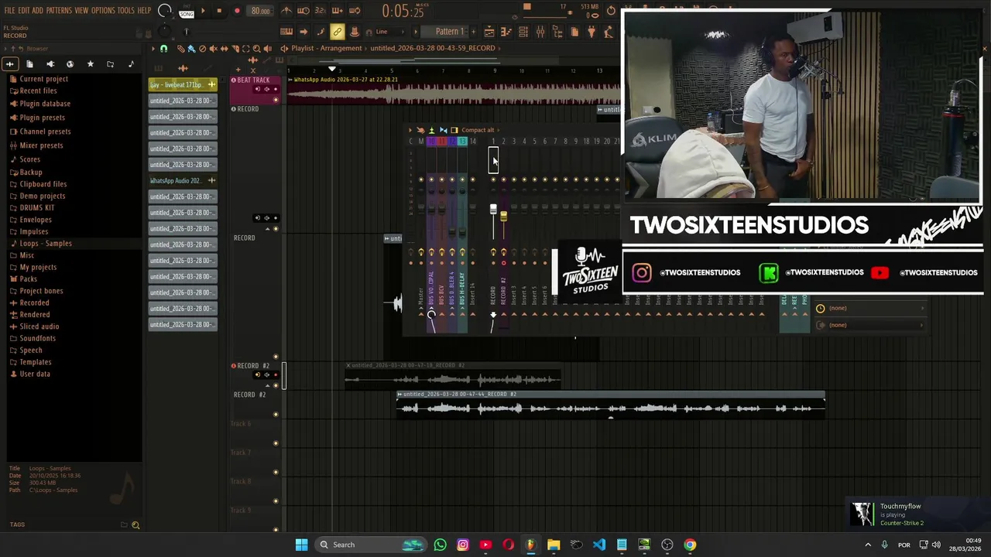Open the FILE menu
This screenshot has height=557, width=991.
(9, 11)
